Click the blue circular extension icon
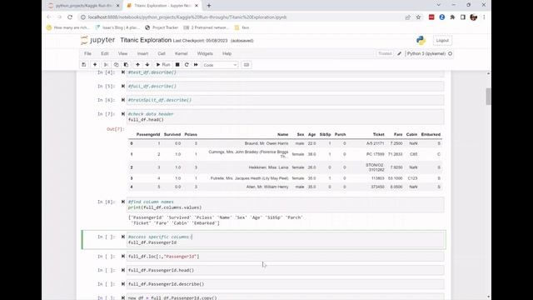This screenshot has width=533, height=300. pos(442,17)
